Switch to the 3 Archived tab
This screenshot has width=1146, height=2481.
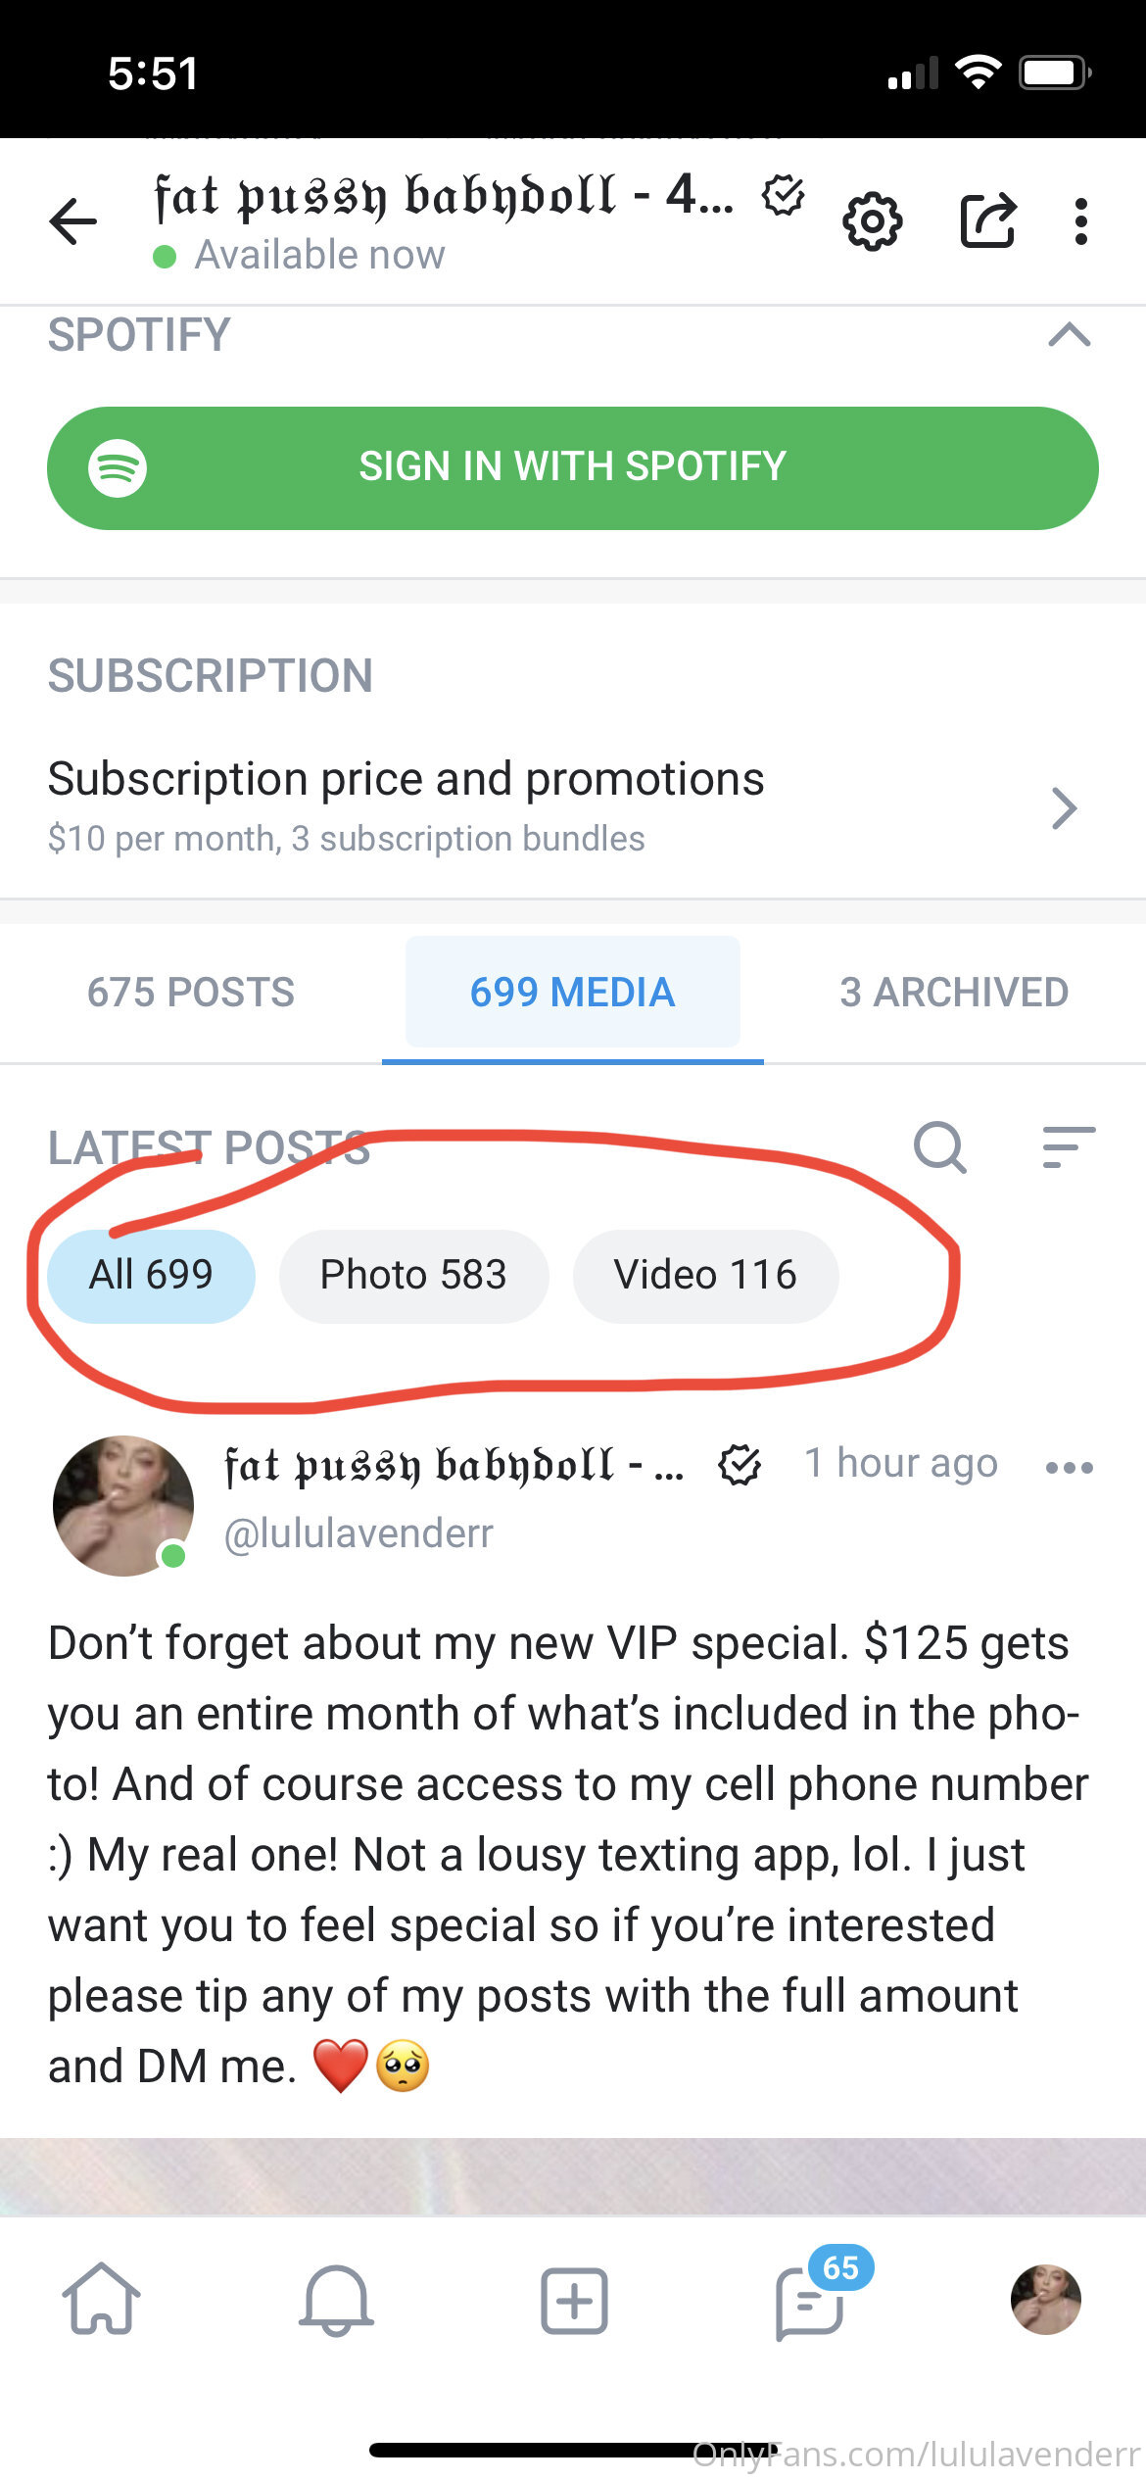pyautogui.click(x=954, y=993)
